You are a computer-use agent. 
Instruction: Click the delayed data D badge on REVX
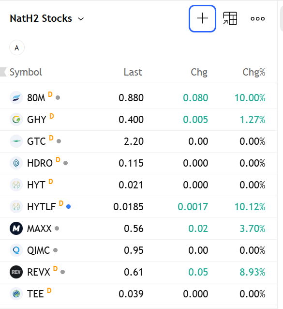tap(56, 269)
